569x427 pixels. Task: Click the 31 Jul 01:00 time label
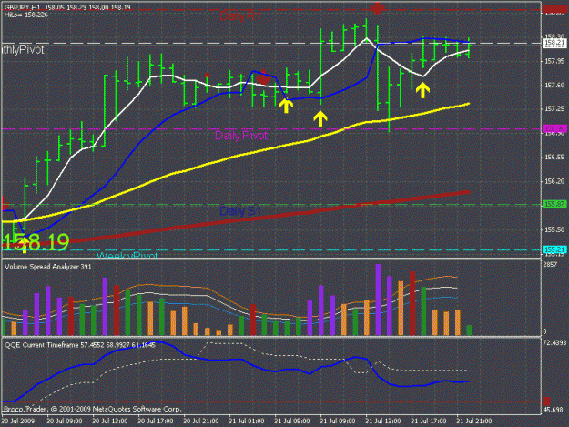coord(247,421)
